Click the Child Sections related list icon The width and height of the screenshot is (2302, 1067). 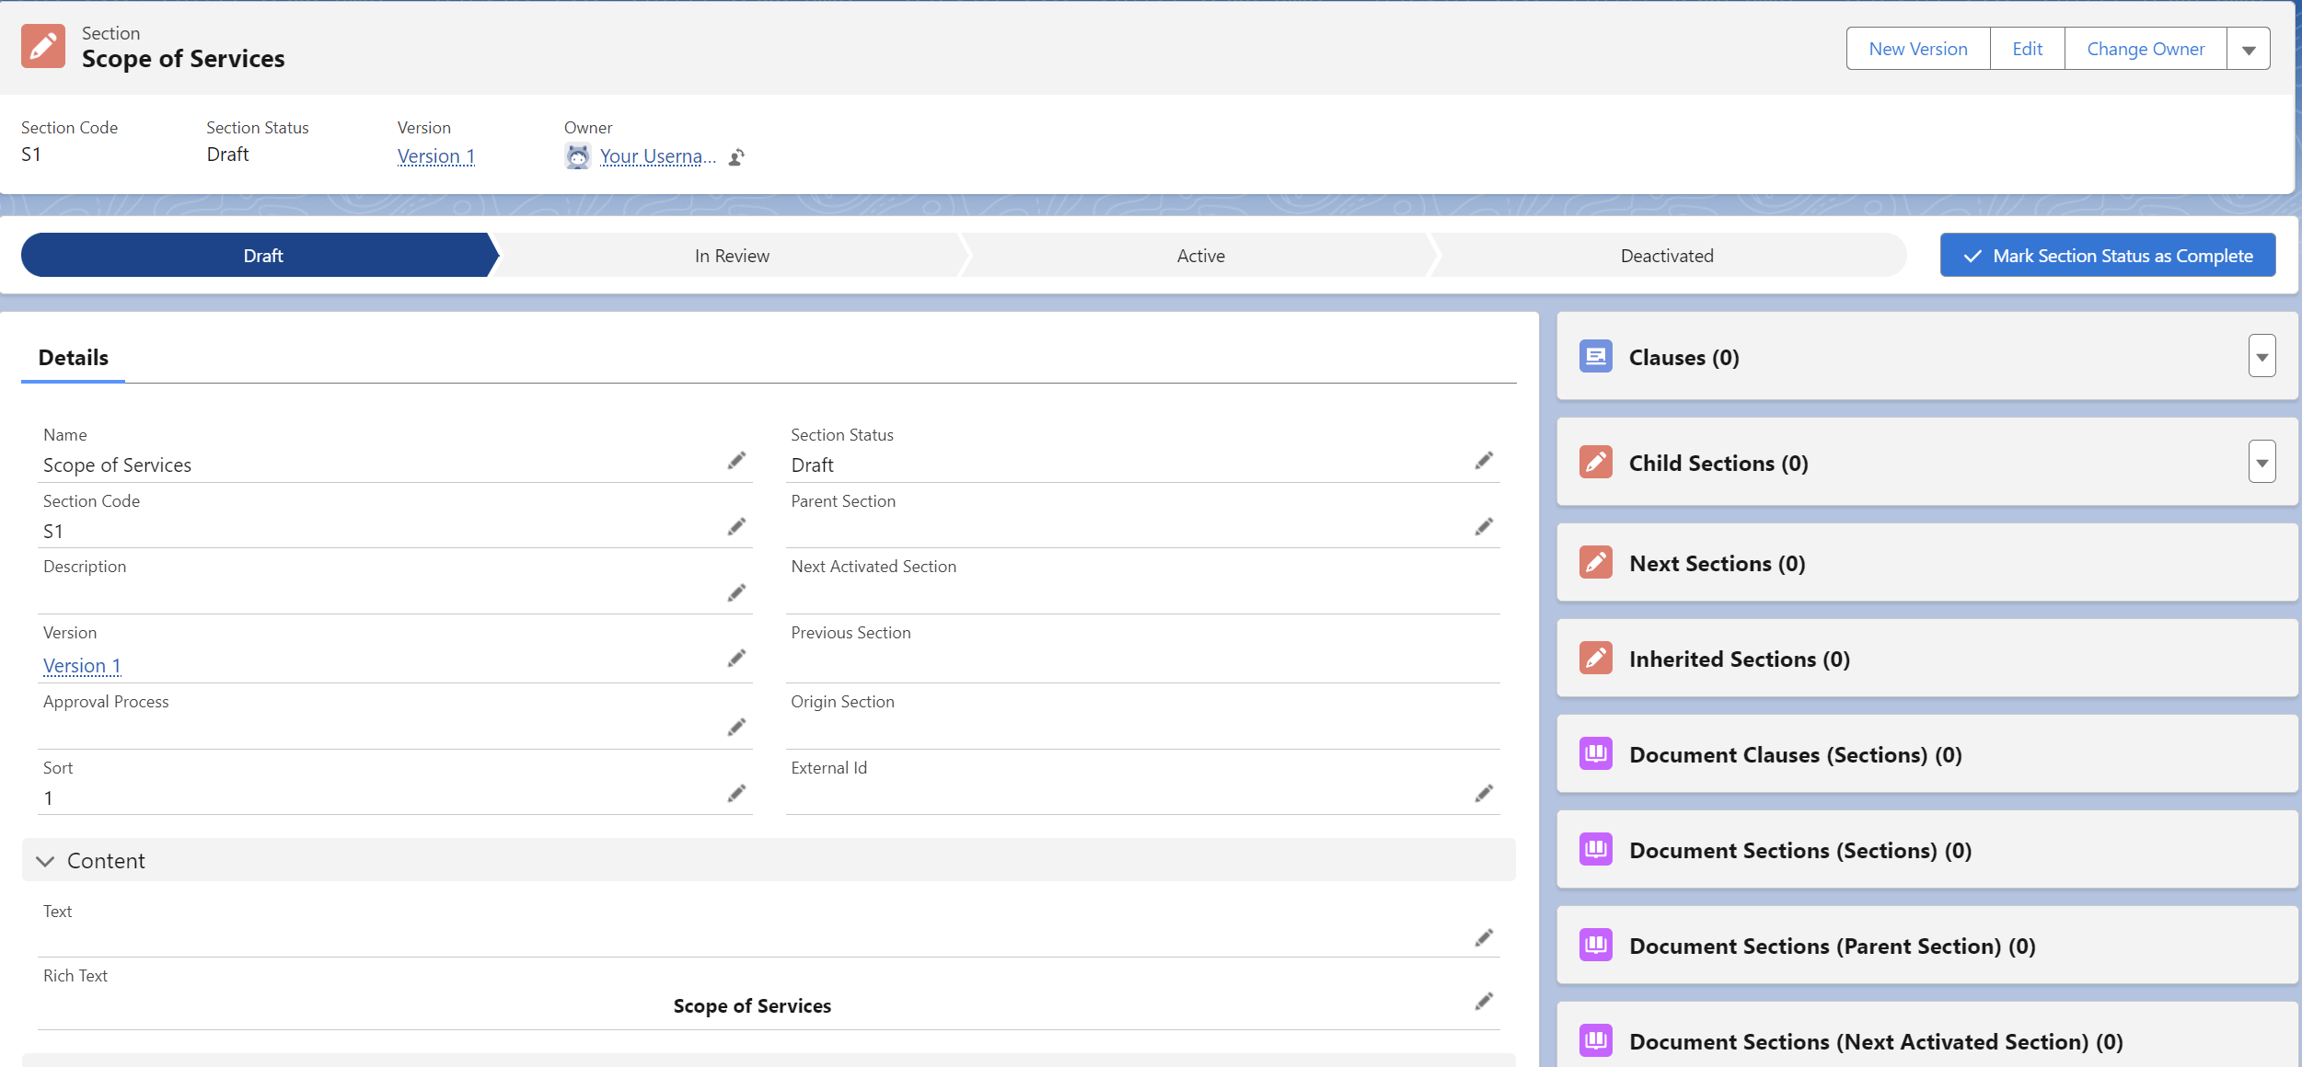(x=1595, y=462)
